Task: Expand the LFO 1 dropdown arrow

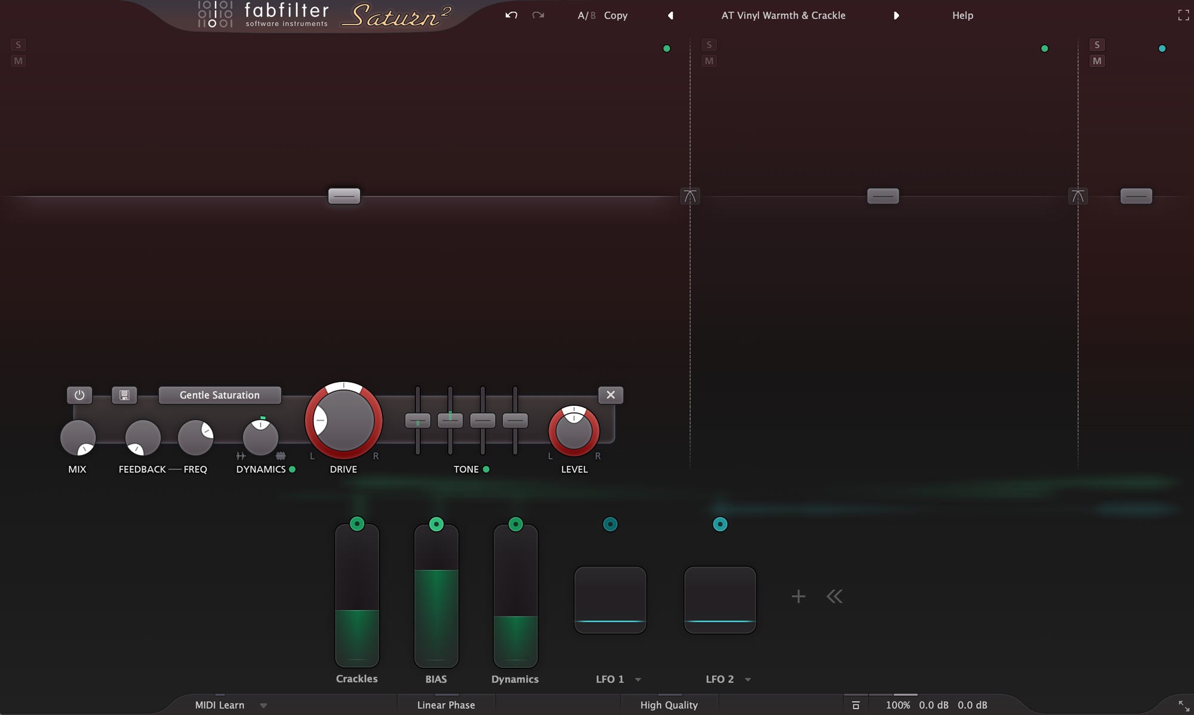Action: 638,680
